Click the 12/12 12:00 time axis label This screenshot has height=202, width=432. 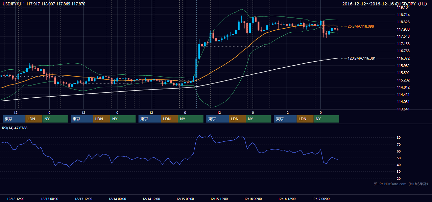(x=16, y=199)
